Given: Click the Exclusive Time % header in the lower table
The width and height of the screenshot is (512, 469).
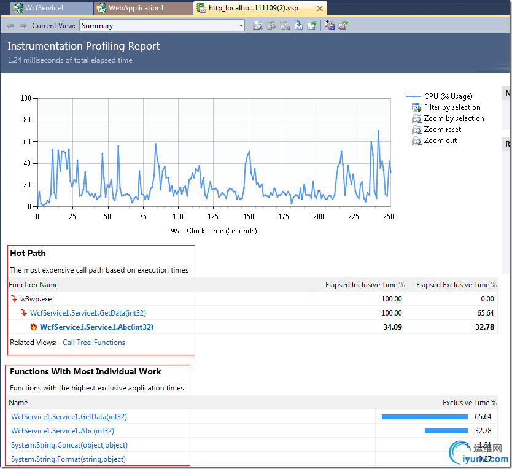Looking at the screenshot, I should click(470, 403).
